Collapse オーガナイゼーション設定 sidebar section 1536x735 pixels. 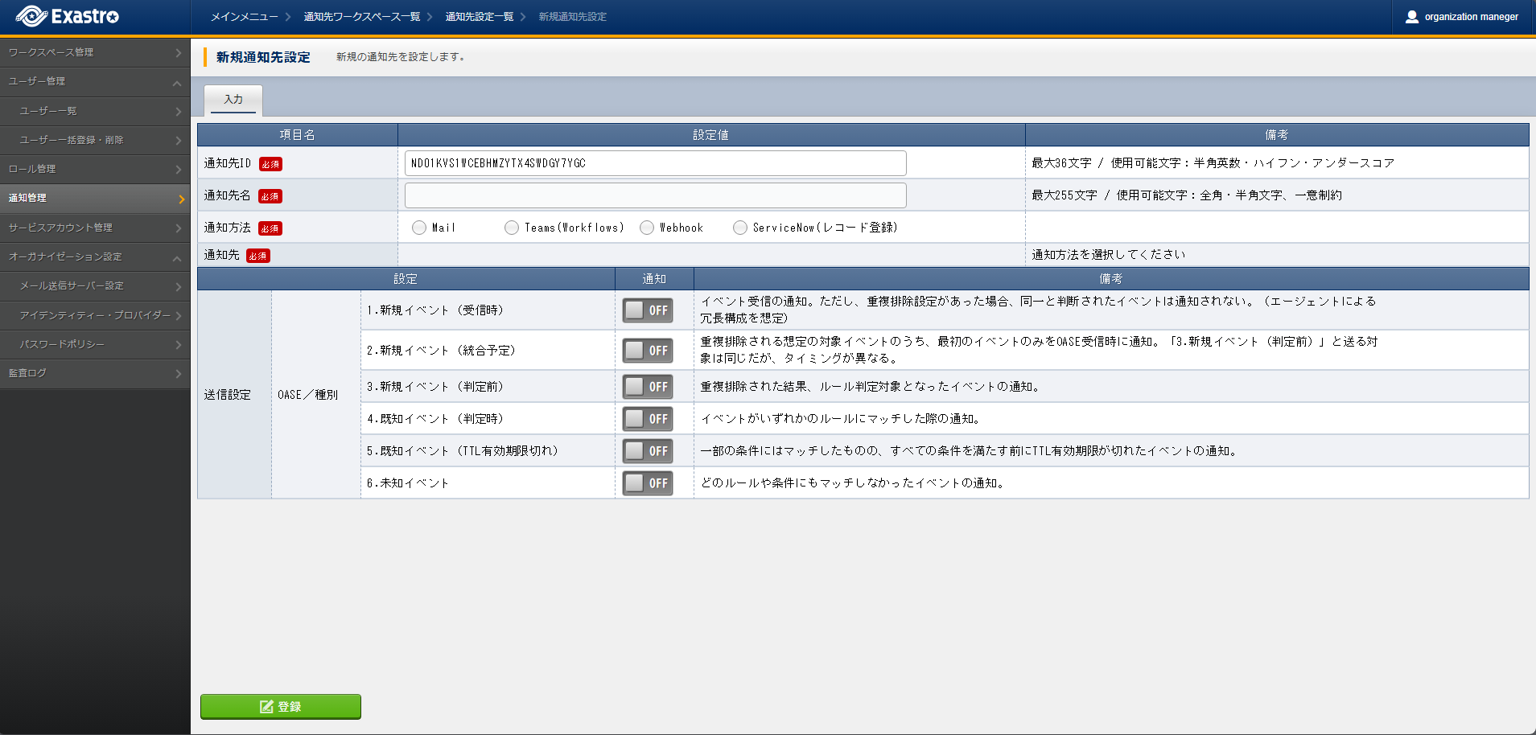point(95,257)
